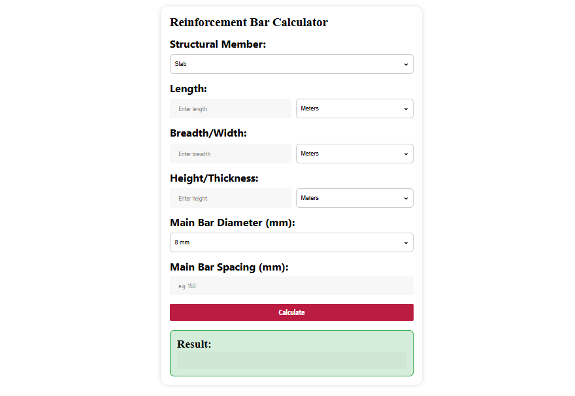The height and width of the screenshot is (396, 575).
Task: Expand the Main Bar Diameter 8 mm dropdown
Action: pos(291,242)
